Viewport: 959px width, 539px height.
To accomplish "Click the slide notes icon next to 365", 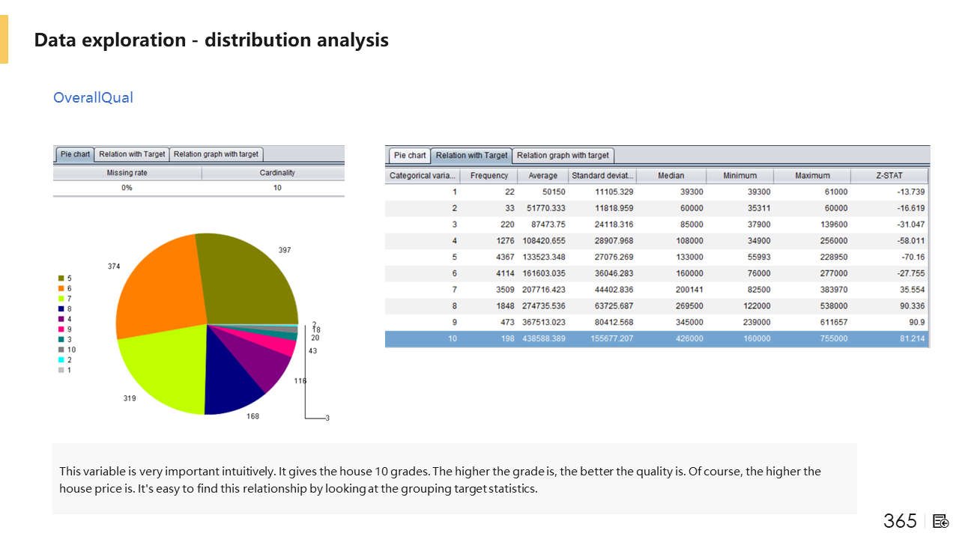I will pos(941,521).
